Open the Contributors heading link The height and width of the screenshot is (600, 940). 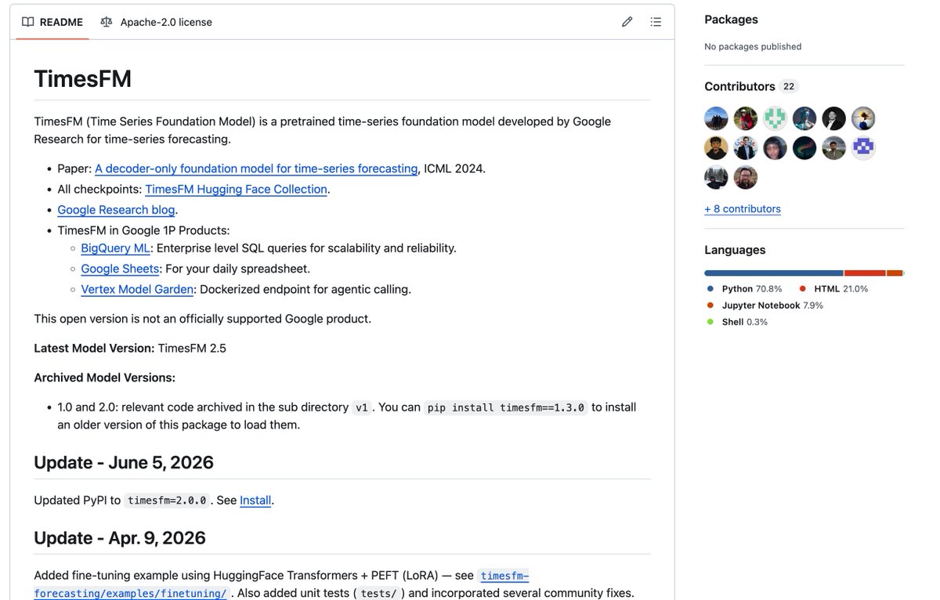(739, 86)
